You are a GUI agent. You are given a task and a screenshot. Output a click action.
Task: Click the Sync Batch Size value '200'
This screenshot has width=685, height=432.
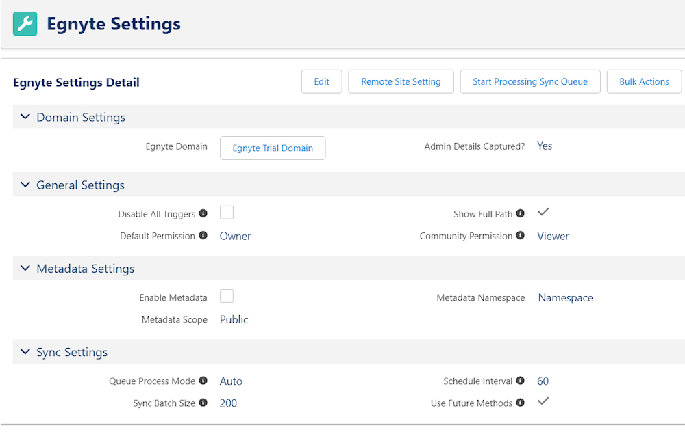point(229,403)
